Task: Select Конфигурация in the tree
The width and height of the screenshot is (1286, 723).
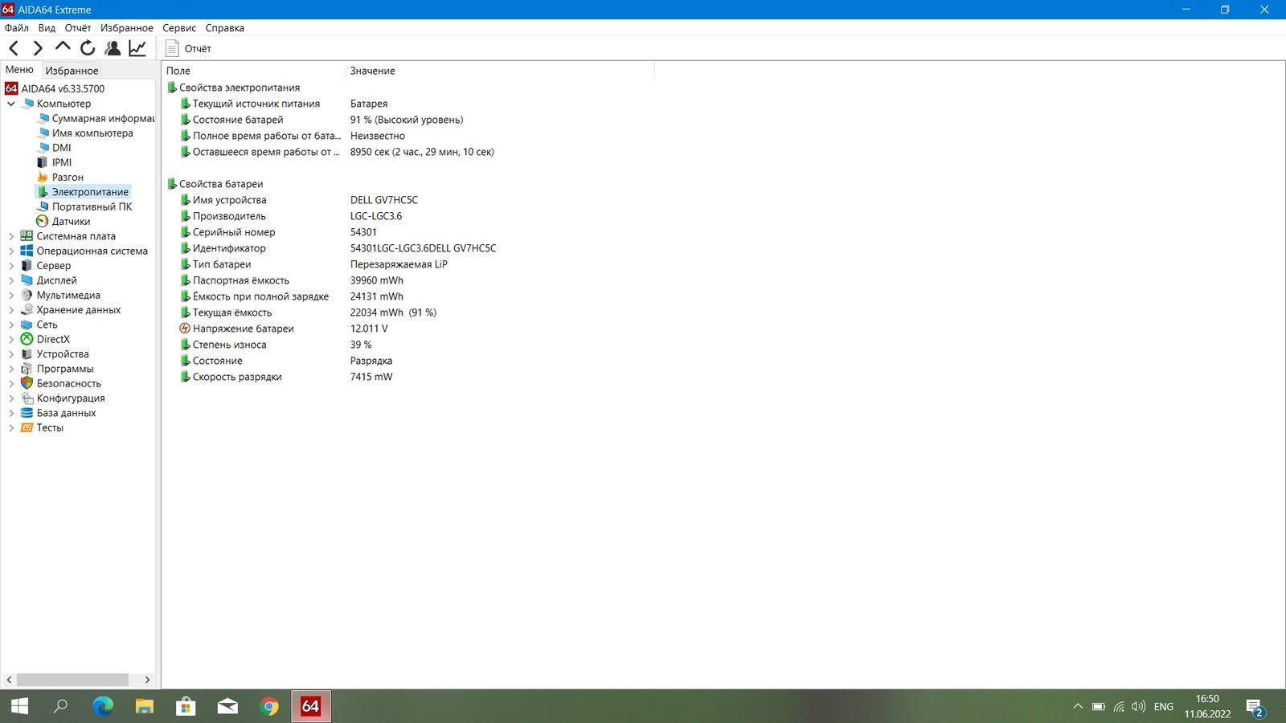Action: (71, 398)
